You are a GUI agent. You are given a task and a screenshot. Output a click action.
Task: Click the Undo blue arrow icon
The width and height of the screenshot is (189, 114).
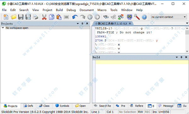[x=75, y=17]
